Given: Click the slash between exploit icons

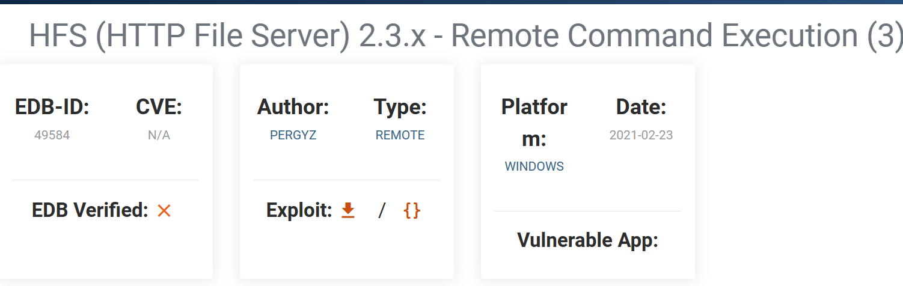Looking at the screenshot, I should tap(381, 210).
